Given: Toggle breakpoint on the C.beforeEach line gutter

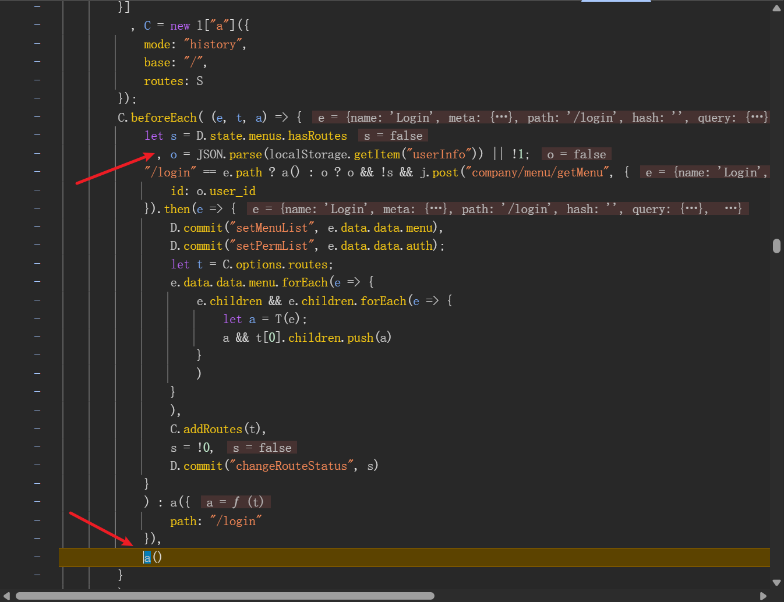Looking at the screenshot, I should click(37, 117).
